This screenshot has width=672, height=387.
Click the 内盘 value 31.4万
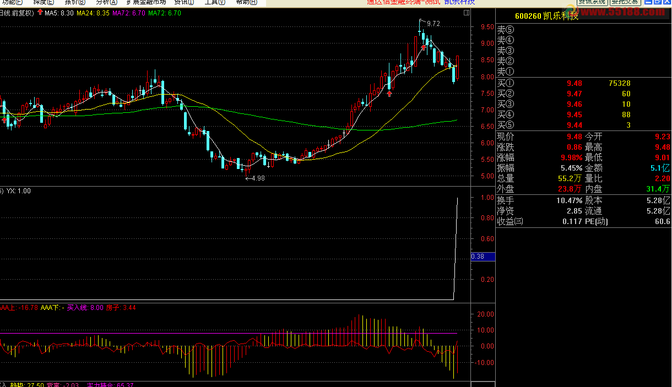pos(658,189)
